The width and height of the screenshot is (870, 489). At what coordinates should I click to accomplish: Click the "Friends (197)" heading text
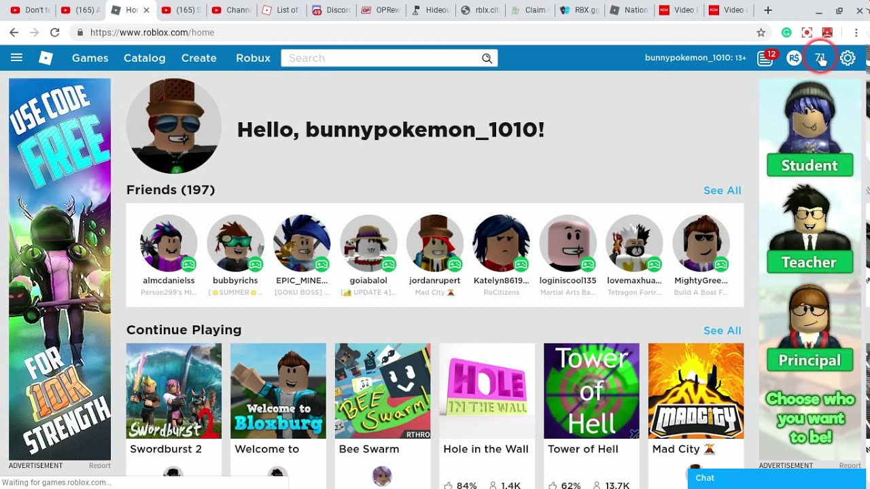(x=171, y=189)
